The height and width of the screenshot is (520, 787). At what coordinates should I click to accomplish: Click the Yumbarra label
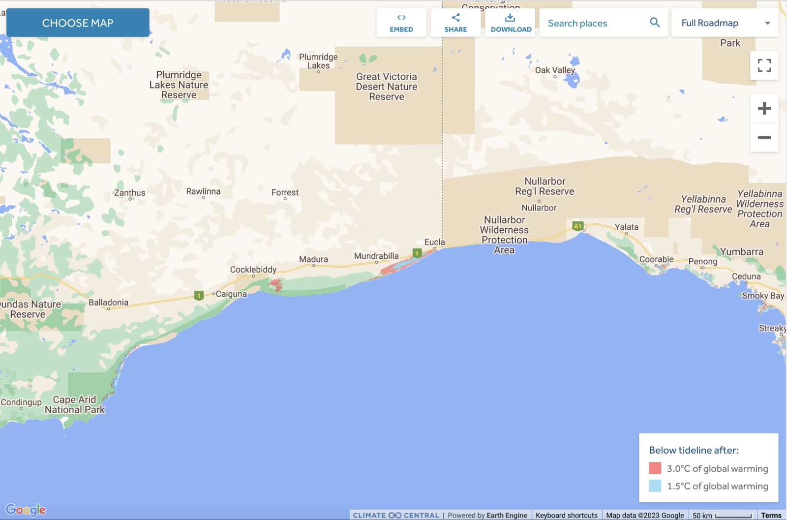pos(742,252)
